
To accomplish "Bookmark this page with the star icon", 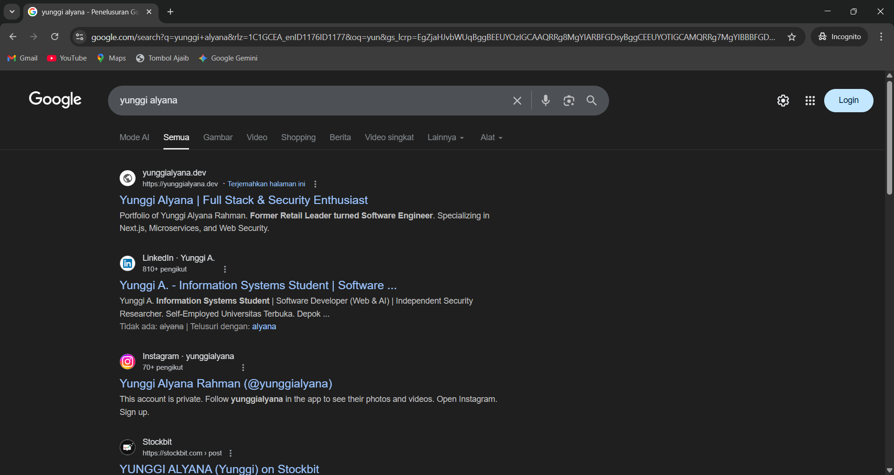I will point(792,37).
